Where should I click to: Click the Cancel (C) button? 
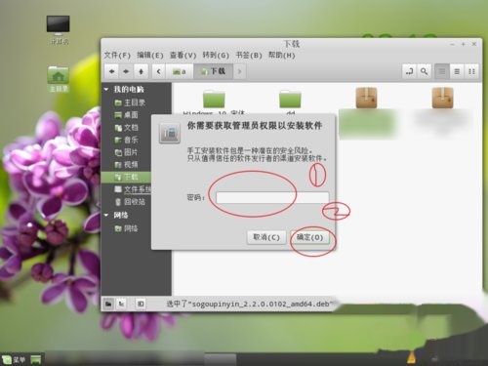[266, 237]
